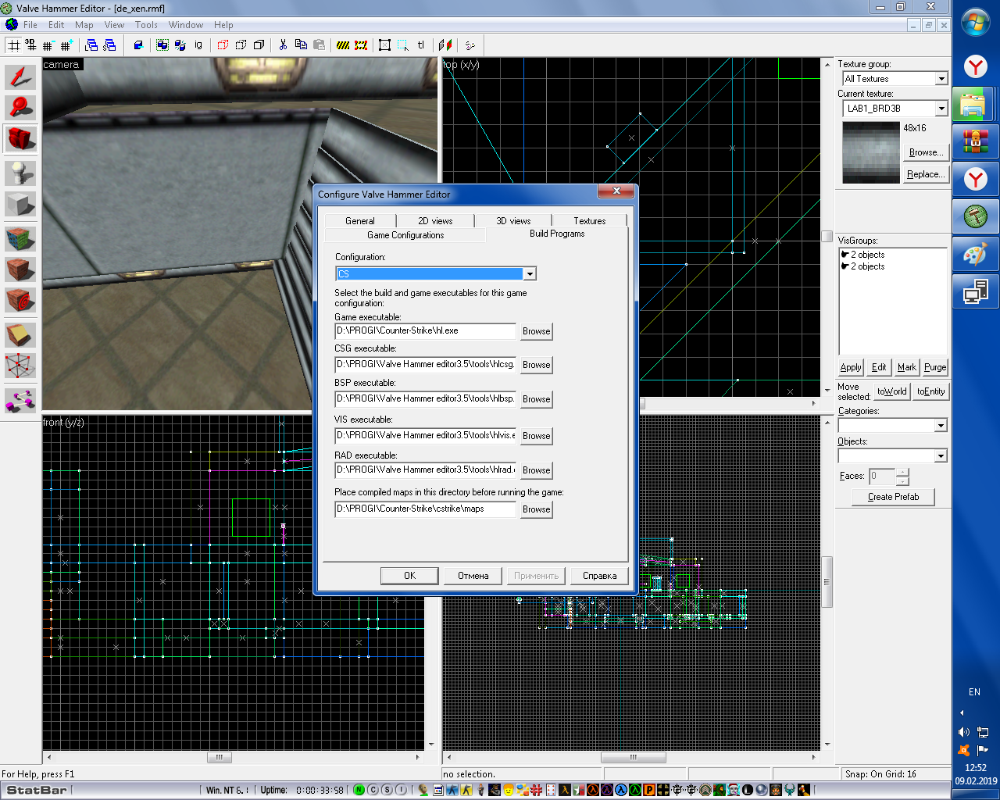The height and width of the screenshot is (800, 1000).
Task: Click the Group objects icon
Action: pyautogui.click(x=162, y=45)
